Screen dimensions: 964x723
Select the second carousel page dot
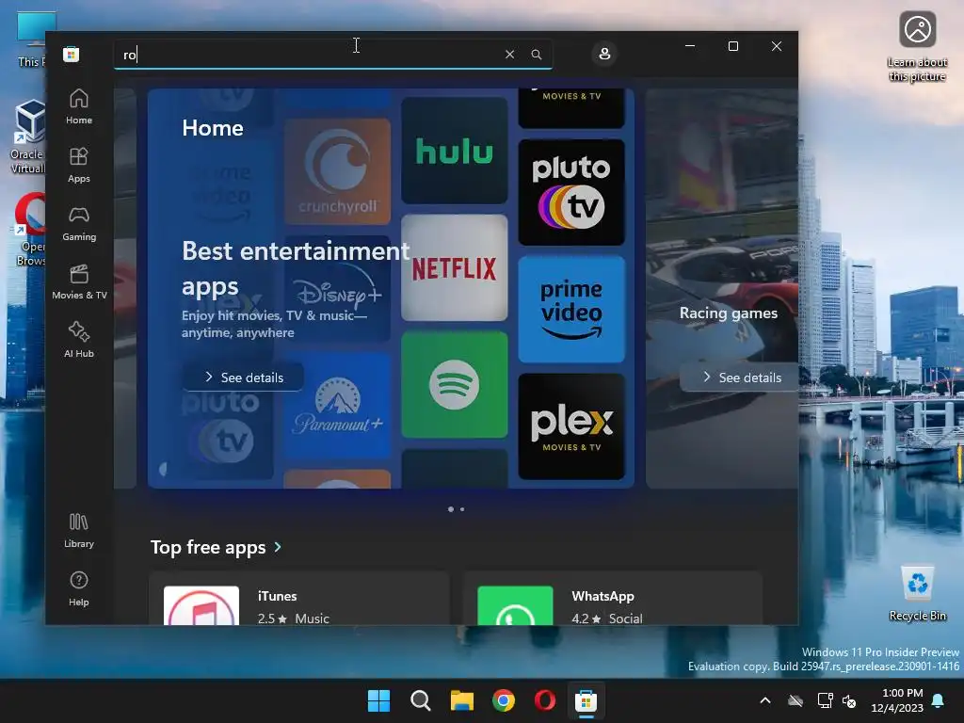[462, 509]
